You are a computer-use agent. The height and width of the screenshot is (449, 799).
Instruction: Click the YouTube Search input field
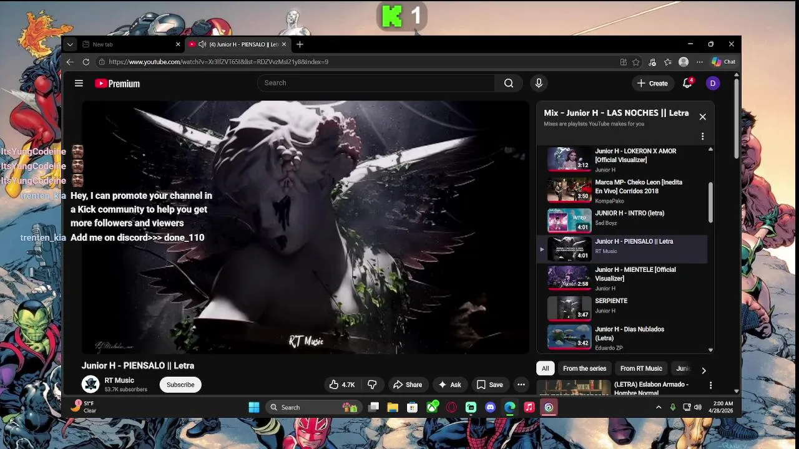[x=376, y=83]
